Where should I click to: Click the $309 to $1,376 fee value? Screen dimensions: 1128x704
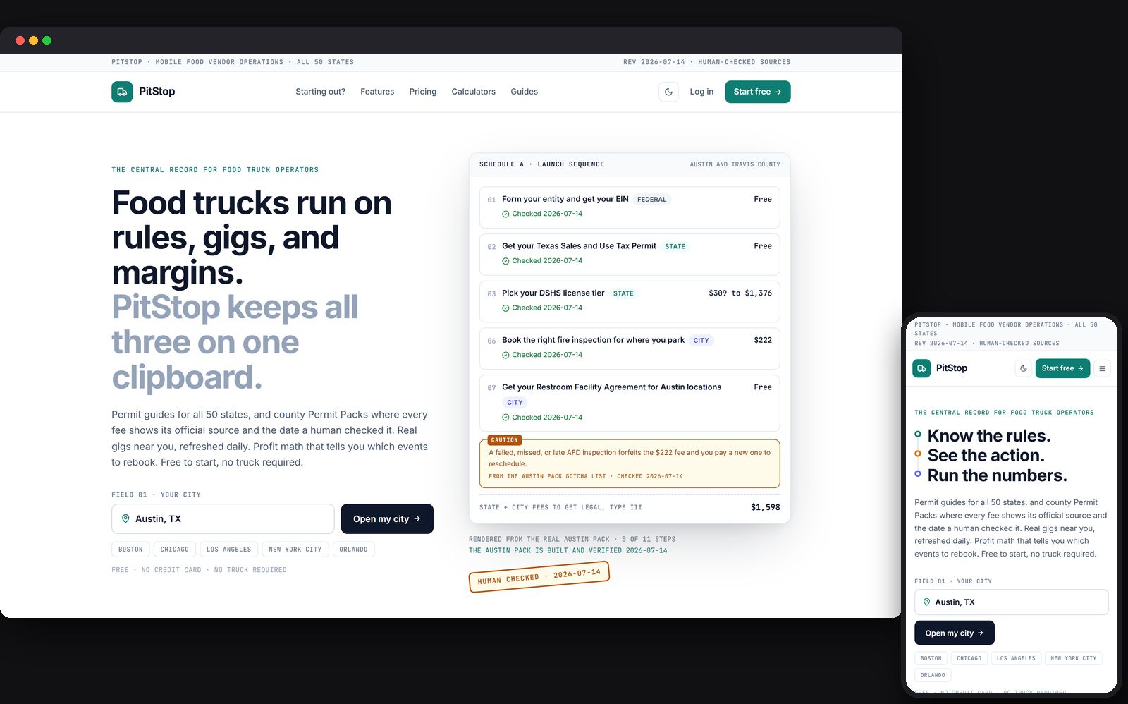[x=740, y=293]
